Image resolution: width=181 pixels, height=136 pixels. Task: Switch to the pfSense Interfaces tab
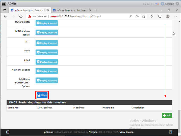tap(70, 10)
